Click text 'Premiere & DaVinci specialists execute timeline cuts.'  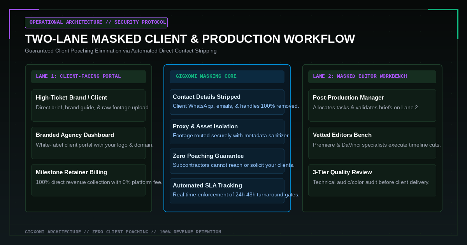(377, 145)
